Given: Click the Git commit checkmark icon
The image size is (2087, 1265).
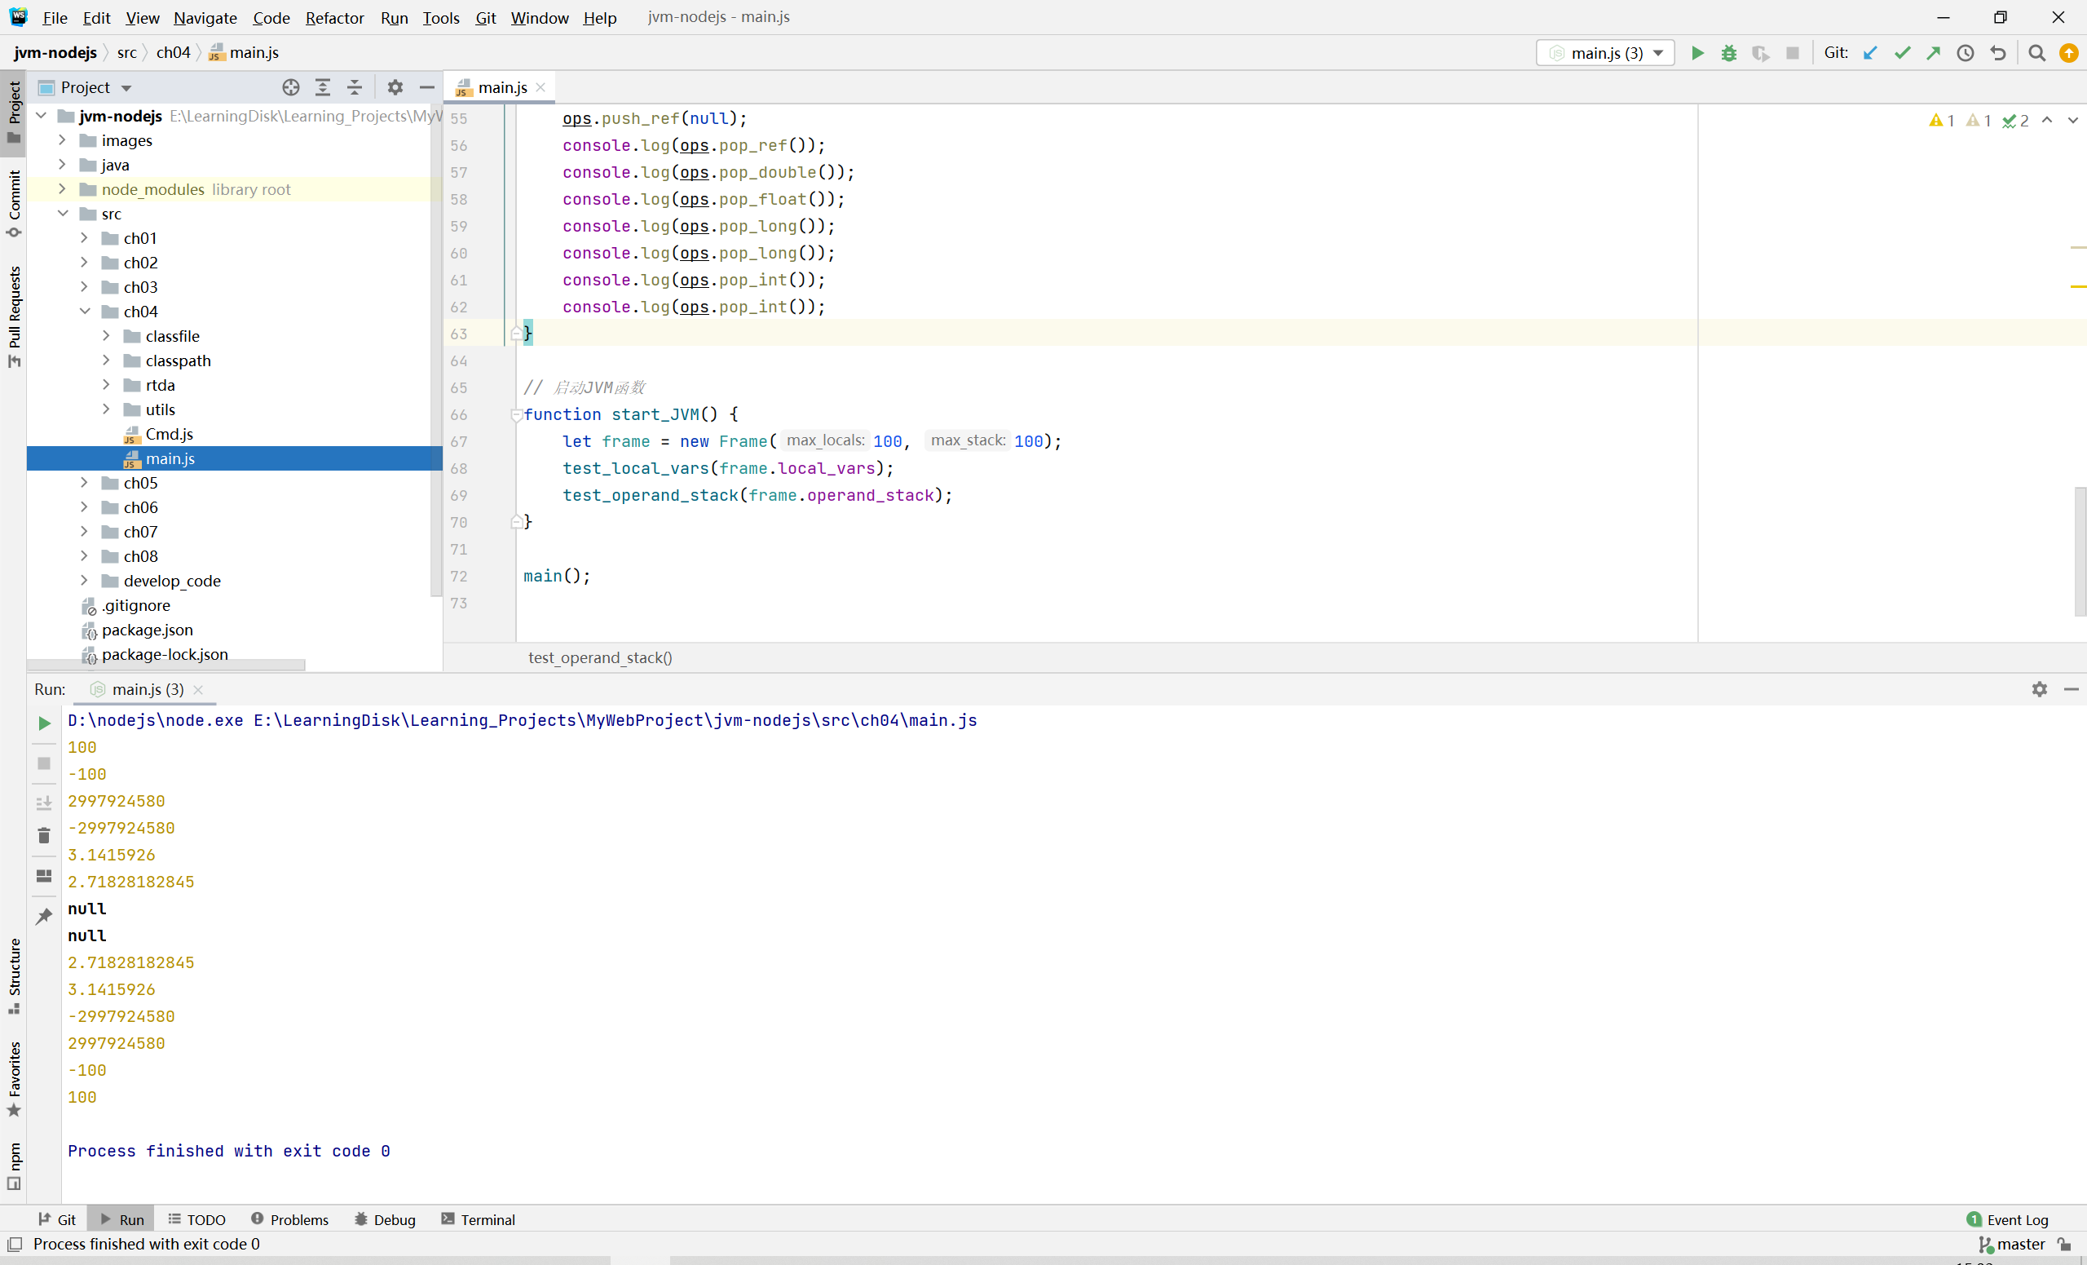Looking at the screenshot, I should [x=1903, y=52].
